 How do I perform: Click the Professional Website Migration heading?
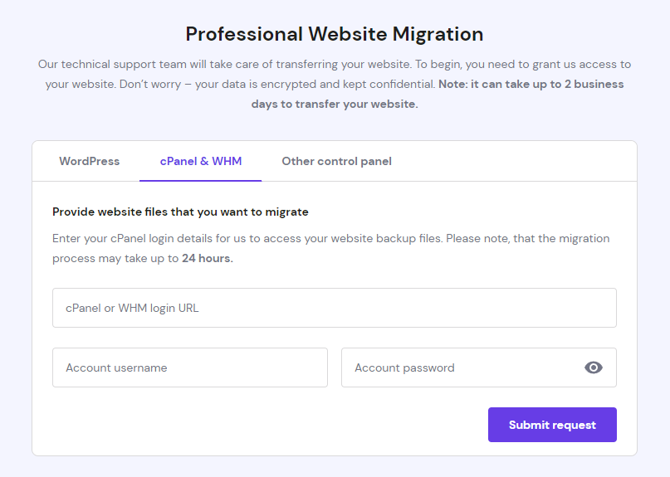(x=335, y=34)
